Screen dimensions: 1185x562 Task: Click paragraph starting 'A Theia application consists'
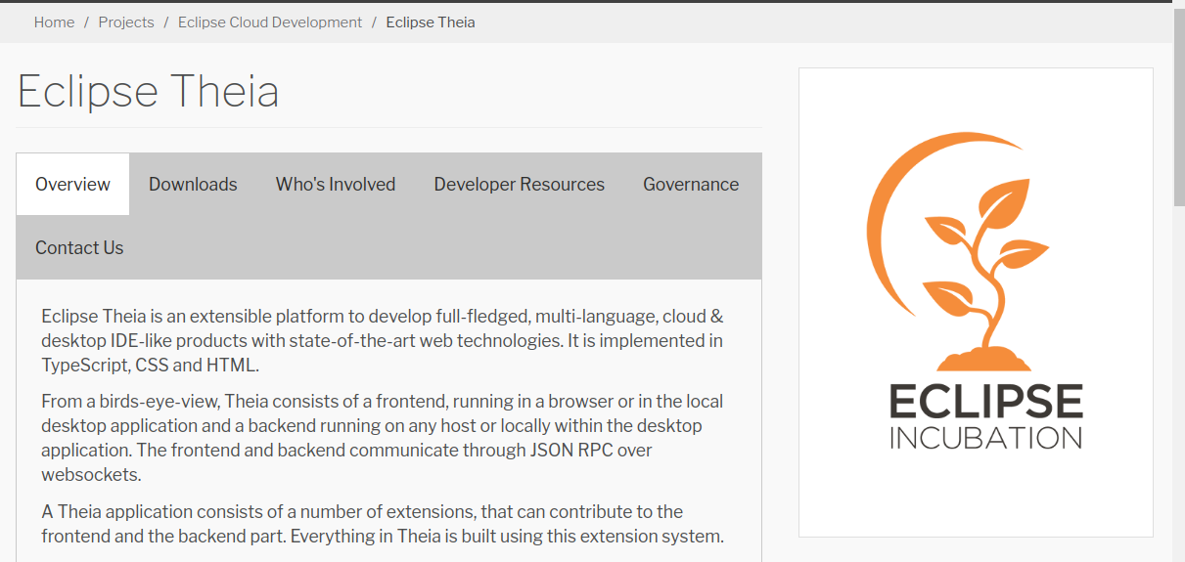coord(383,524)
